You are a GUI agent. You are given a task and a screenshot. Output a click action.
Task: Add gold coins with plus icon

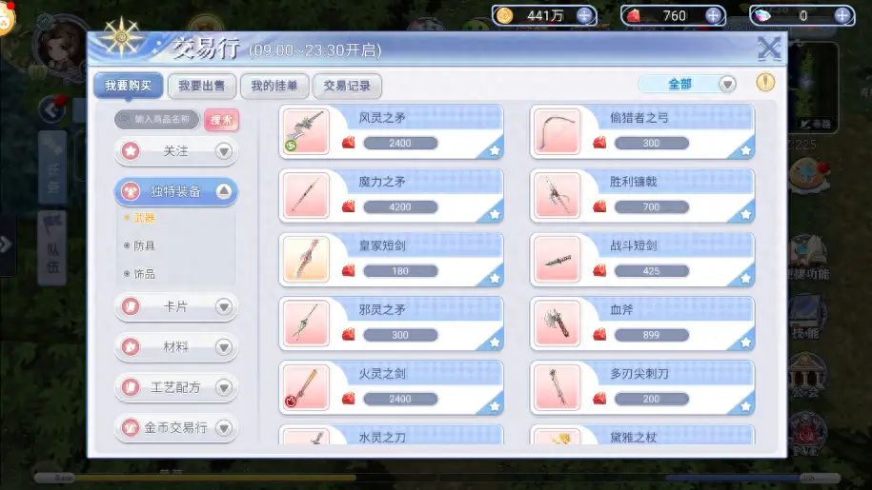click(584, 15)
